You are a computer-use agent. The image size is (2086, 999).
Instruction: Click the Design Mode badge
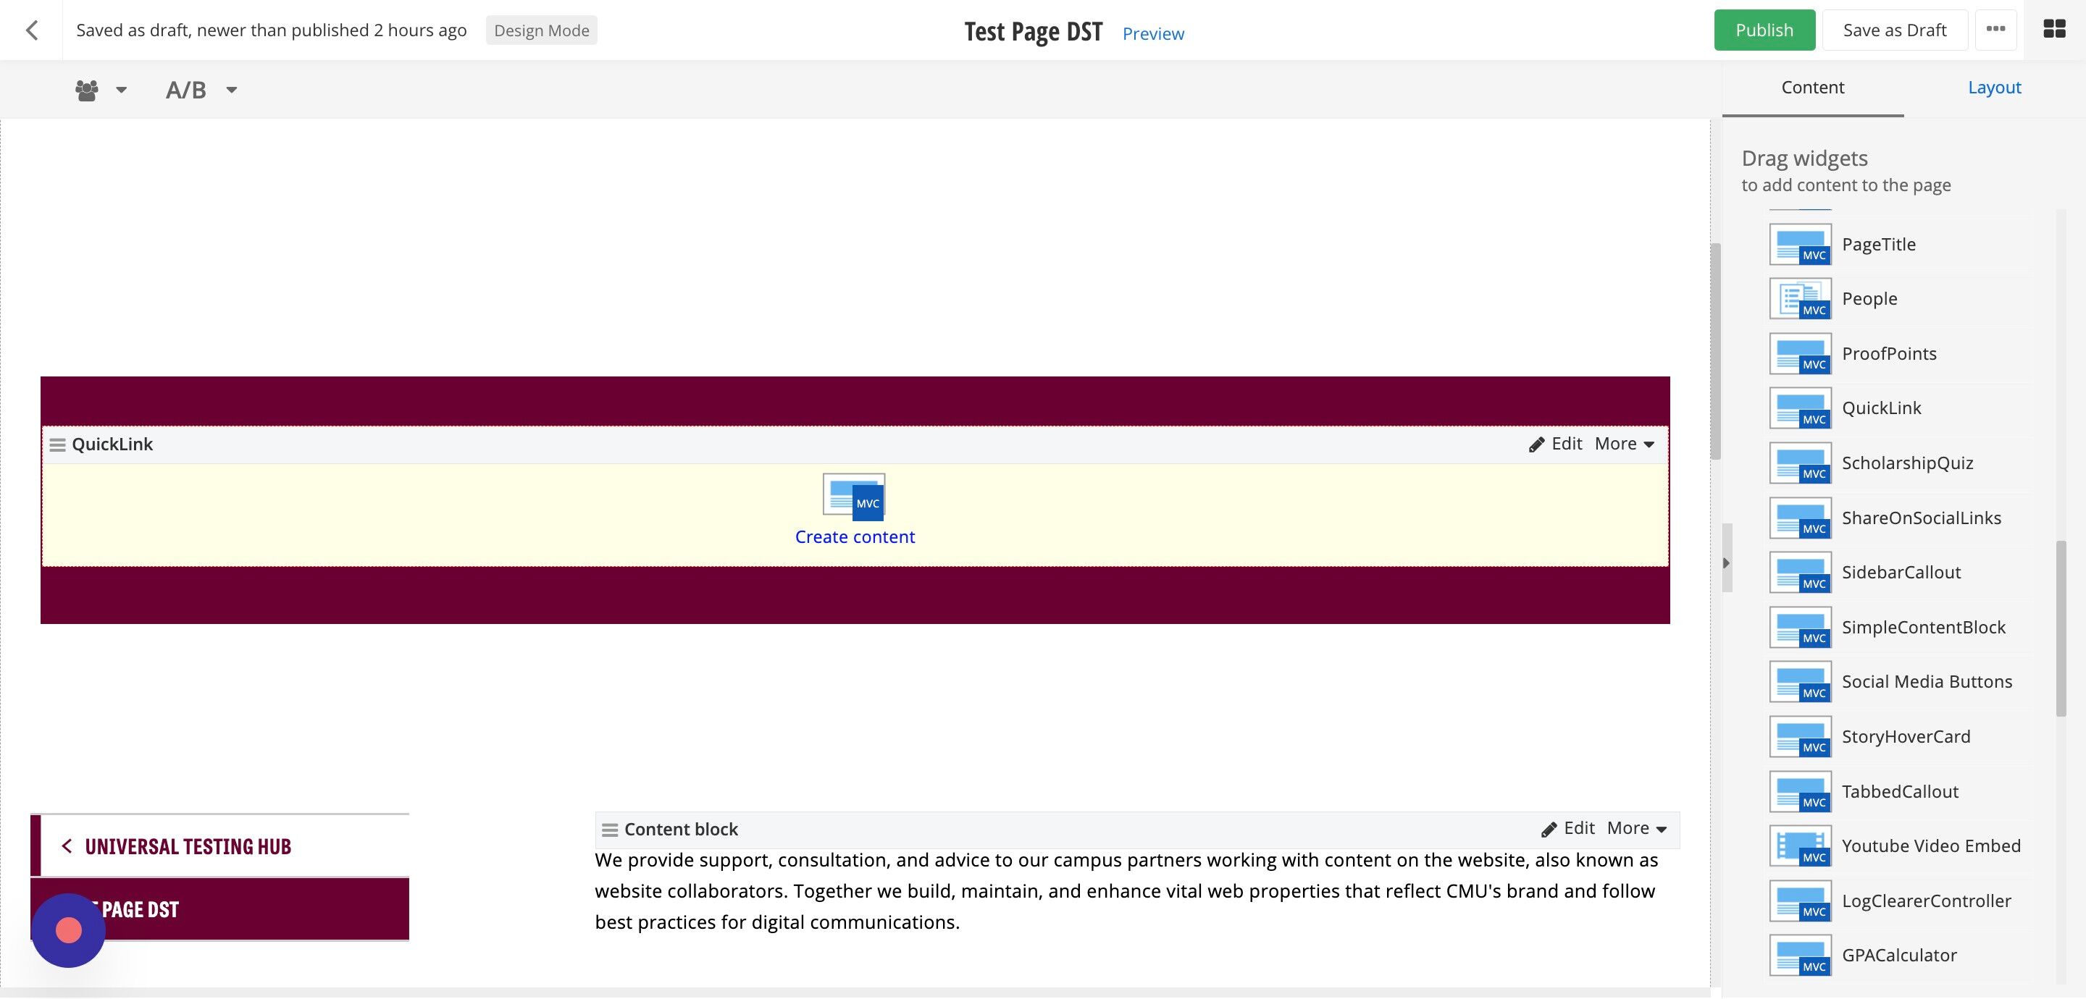point(541,30)
